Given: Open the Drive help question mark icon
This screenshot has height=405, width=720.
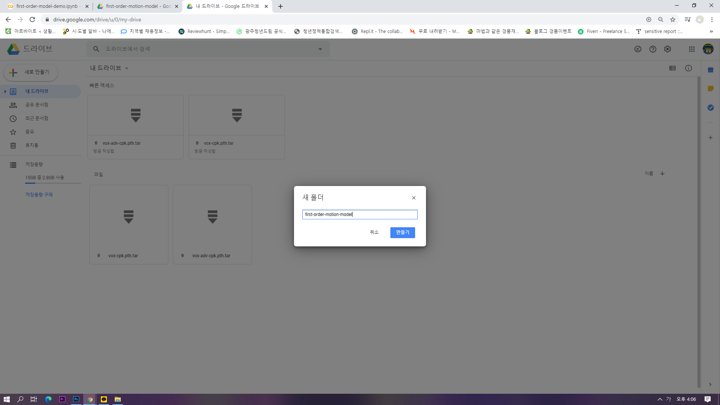Looking at the screenshot, I should pyautogui.click(x=652, y=49).
